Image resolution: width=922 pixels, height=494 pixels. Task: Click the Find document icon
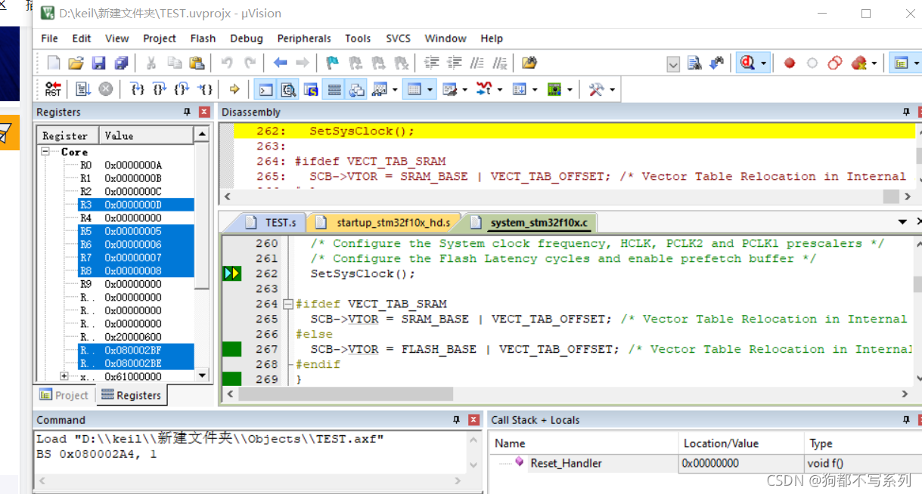[x=694, y=63]
